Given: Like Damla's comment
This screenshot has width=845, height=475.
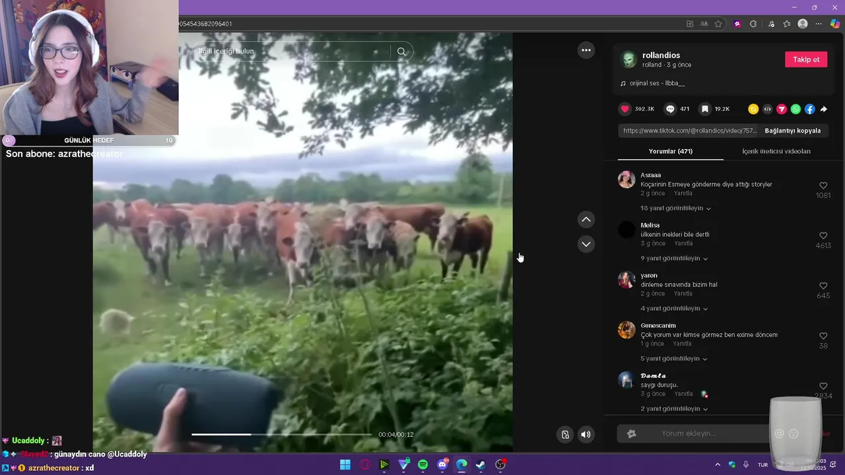Looking at the screenshot, I should click(823, 387).
